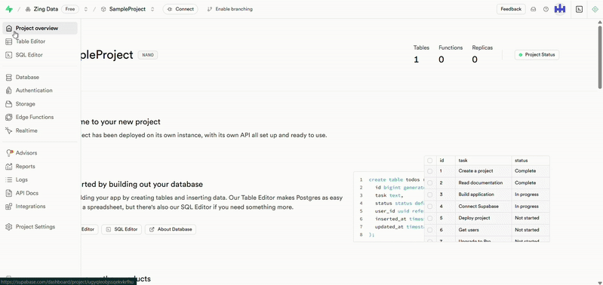
Task: Click the Connect button
Action: click(x=180, y=9)
